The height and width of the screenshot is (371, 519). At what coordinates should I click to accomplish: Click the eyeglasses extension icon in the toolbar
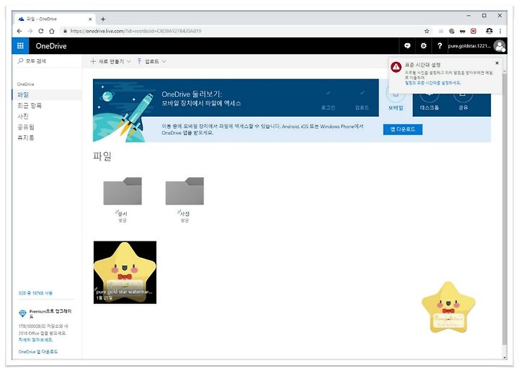click(462, 31)
